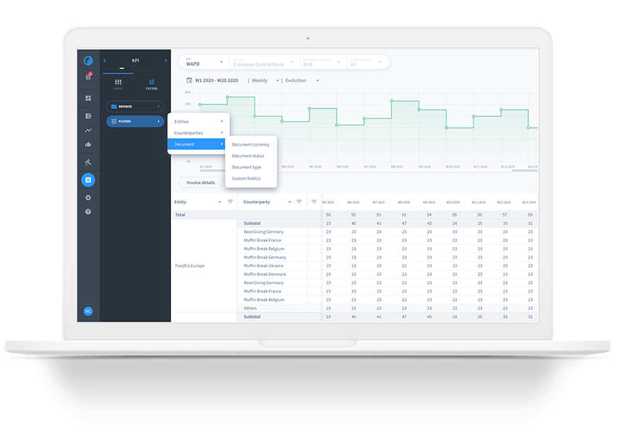This screenshot has height=425, width=639.
Task: Click the Entity column filter icon
Action: tap(230, 202)
